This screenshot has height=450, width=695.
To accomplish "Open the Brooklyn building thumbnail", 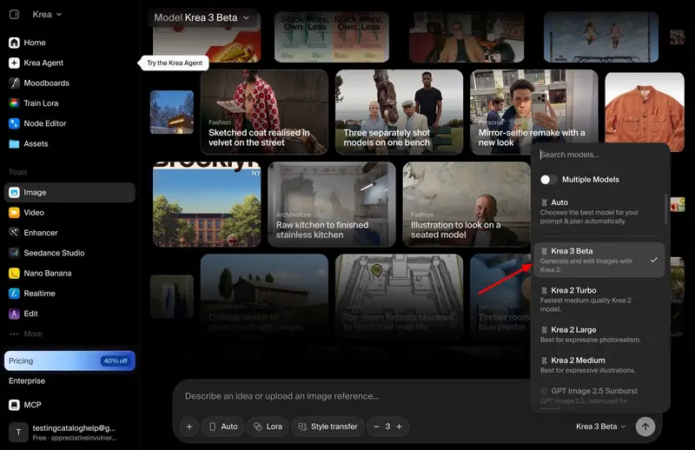I will coord(207,204).
